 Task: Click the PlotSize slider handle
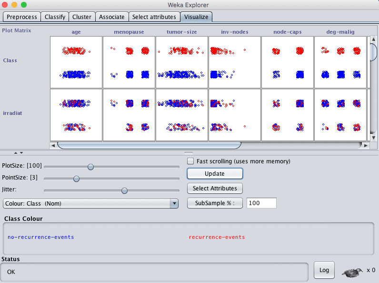click(90, 167)
